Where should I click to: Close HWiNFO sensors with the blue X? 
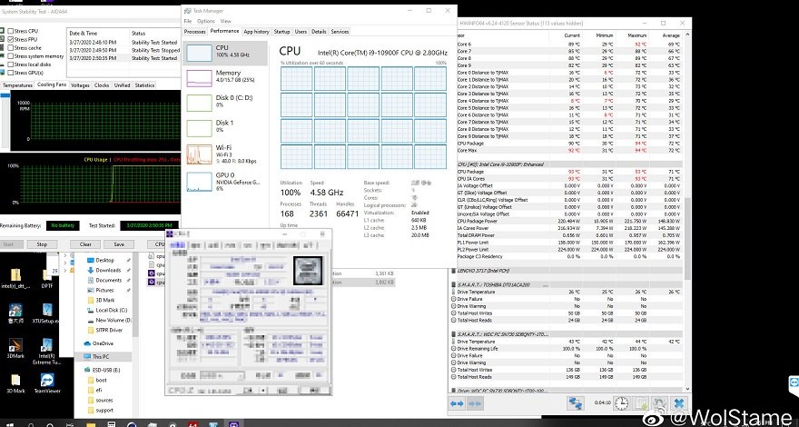point(679,403)
